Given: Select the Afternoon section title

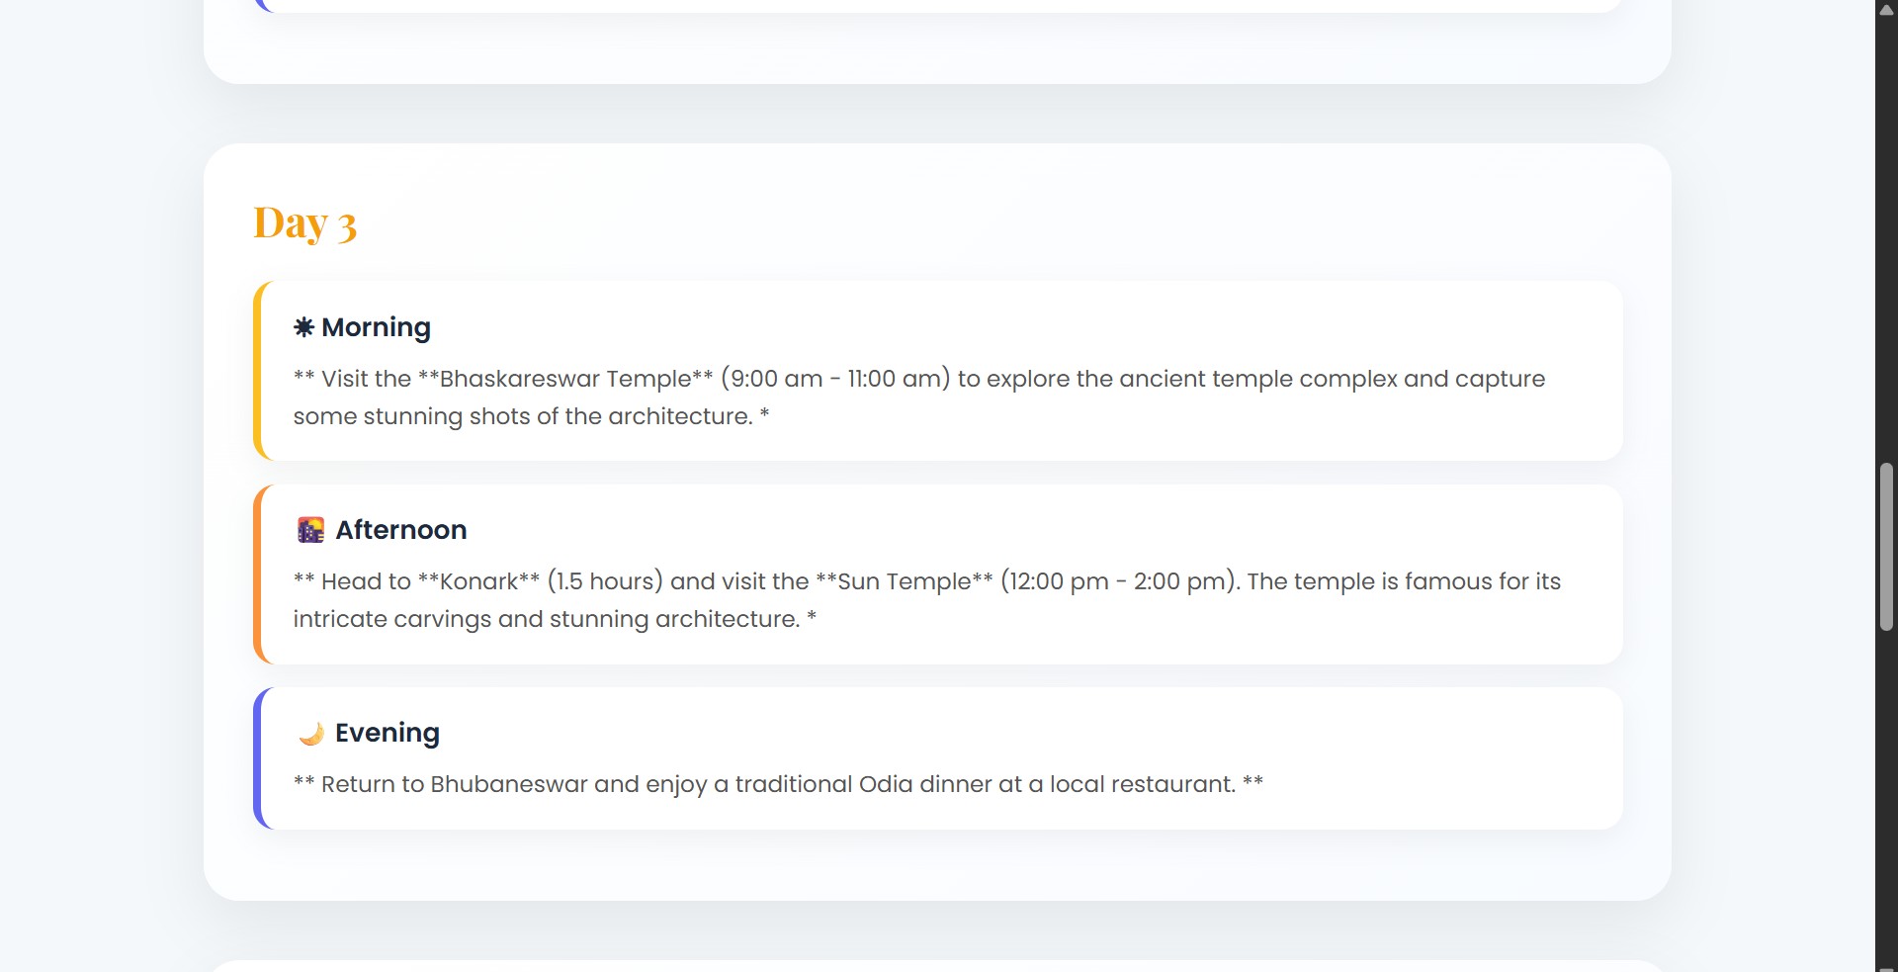Looking at the screenshot, I should point(400,530).
